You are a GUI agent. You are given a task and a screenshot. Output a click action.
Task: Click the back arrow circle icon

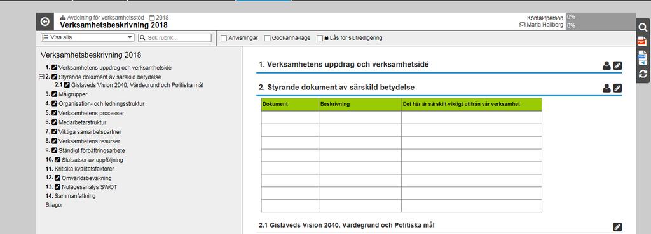[x=45, y=22]
